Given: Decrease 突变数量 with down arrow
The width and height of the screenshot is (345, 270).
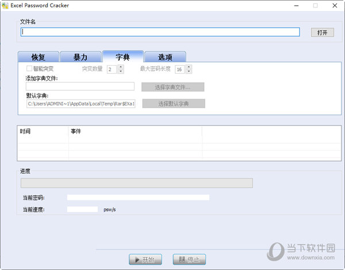Looking at the screenshot, I should [121, 71].
